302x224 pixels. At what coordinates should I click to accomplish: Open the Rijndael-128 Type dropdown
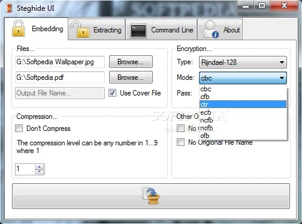coord(243,62)
